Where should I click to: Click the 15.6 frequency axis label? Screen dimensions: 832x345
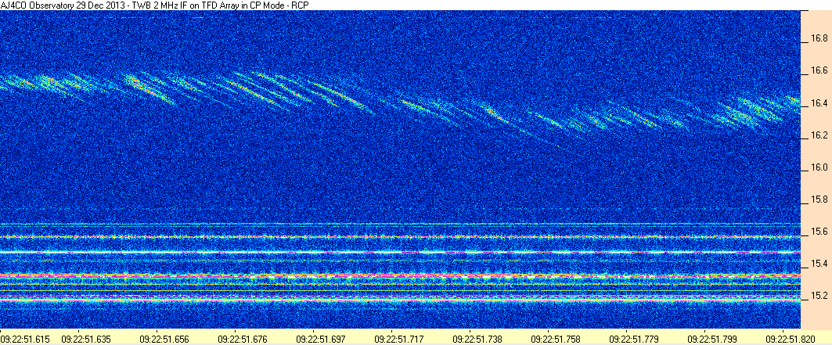pyautogui.click(x=819, y=232)
